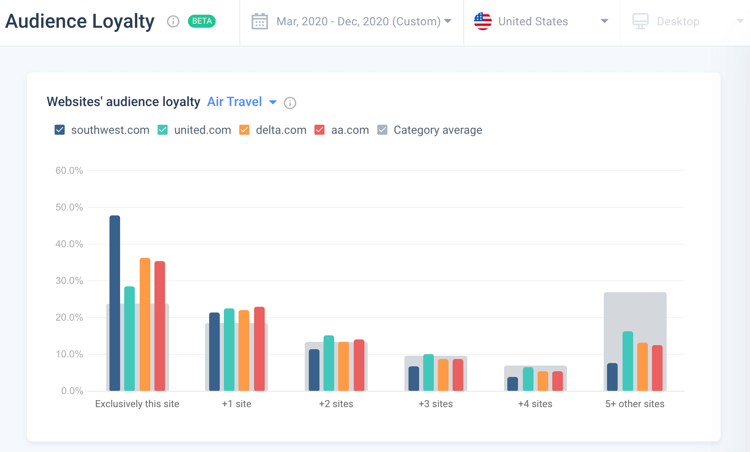Screen dimensions: 750x452
Task: Click the calendar icon
Action: [260, 21]
